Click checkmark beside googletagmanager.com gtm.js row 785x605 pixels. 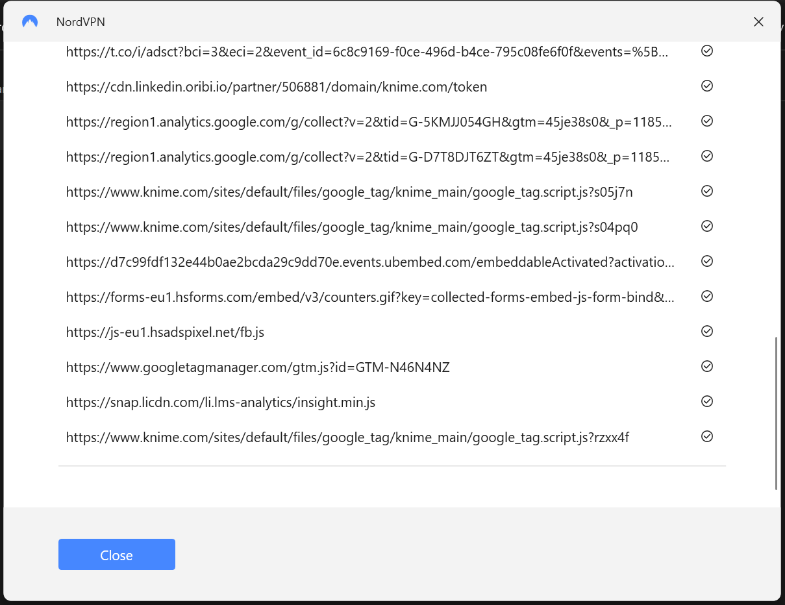point(707,366)
